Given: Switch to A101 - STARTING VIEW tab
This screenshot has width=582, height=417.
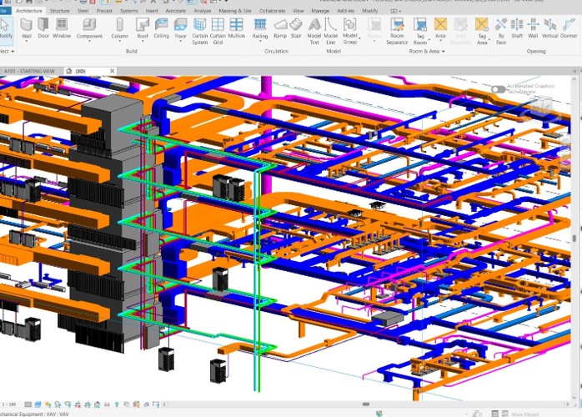Looking at the screenshot, I should [29, 71].
